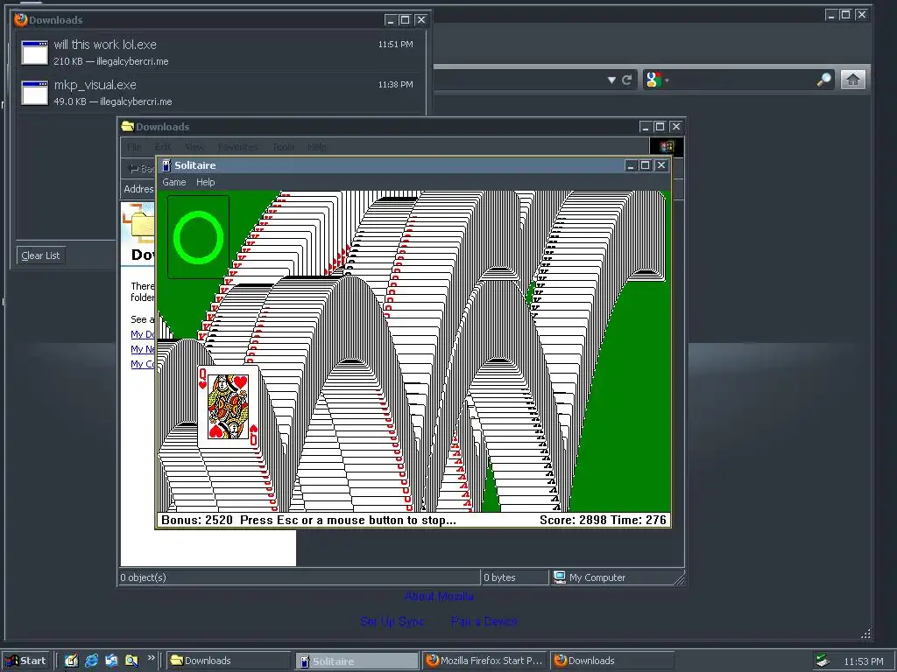Open the View menu in Explorer Downloads
The height and width of the screenshot is (672, 897).
pos(194,147)
